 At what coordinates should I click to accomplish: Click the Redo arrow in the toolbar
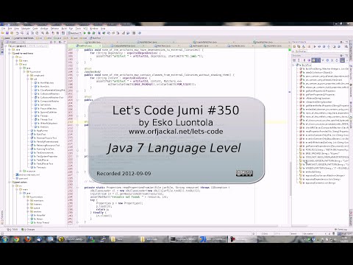pos(22,33)
